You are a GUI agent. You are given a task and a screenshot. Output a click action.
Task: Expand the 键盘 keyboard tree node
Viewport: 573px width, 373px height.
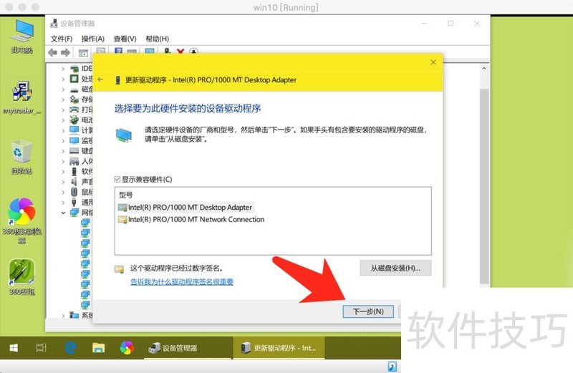point(63,151)
